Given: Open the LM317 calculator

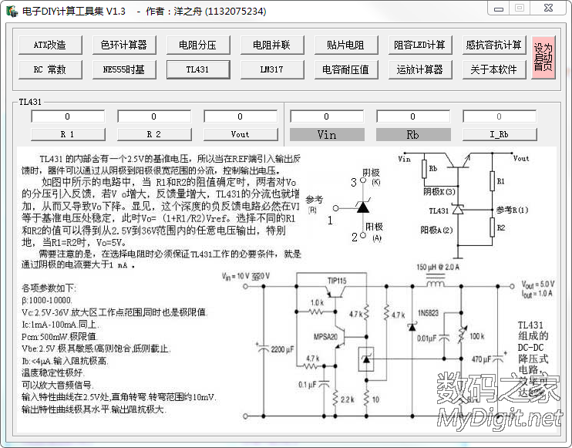Looking at the screenshot, I should (x=272, y=69).
